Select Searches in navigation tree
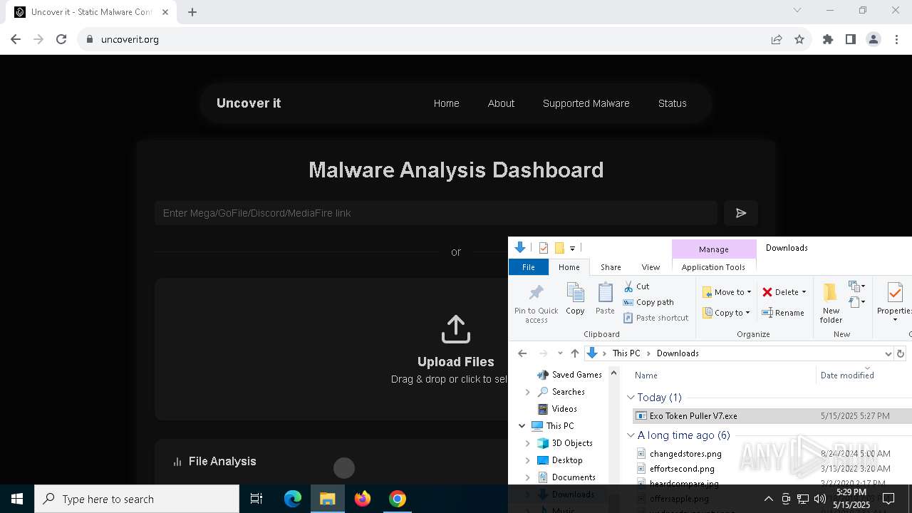912x513 pixels. tap(568, 392)
